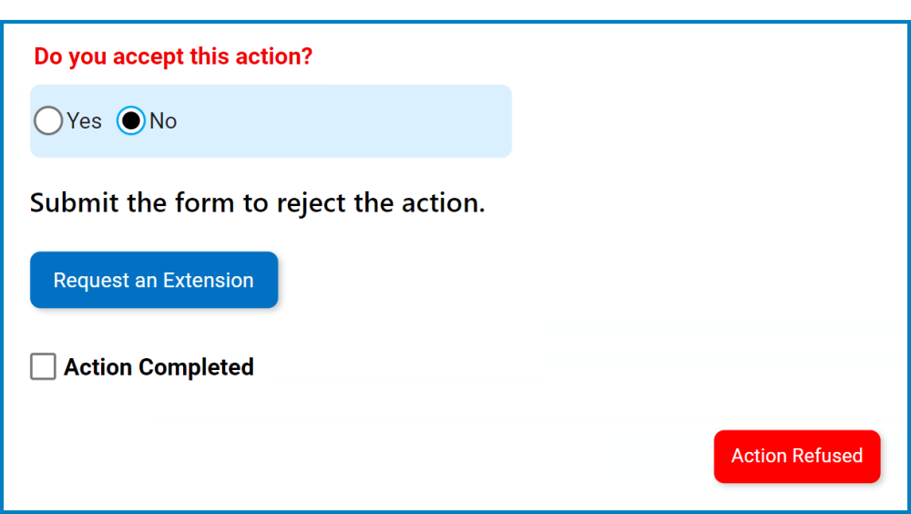Click the word "accept" in the red question
This screenshot has width=911, height=514.
point(148,57)
